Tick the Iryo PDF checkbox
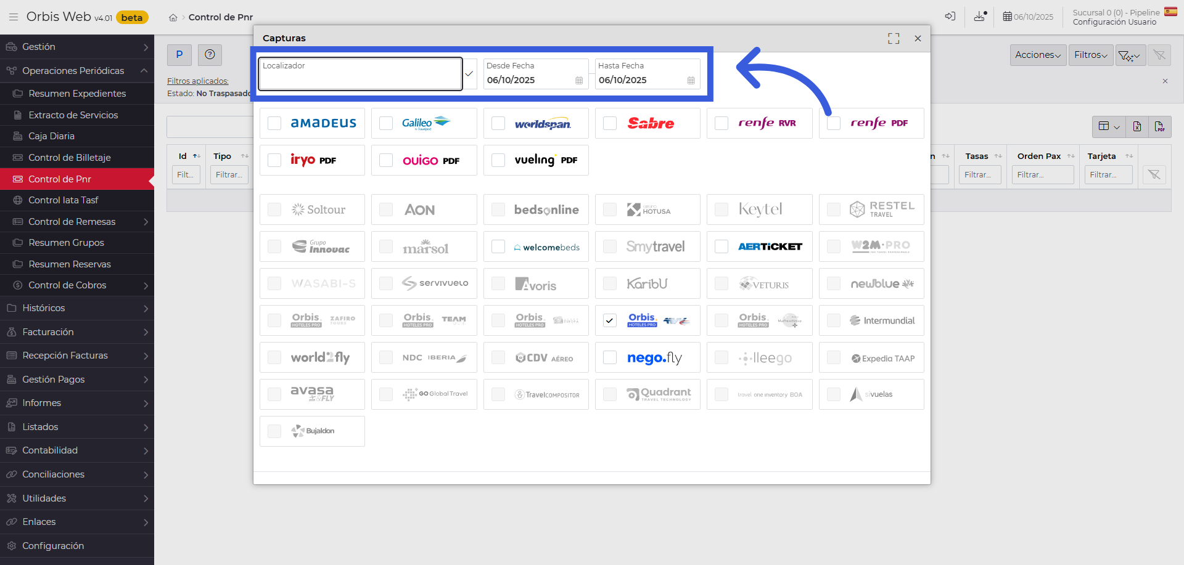 point(274,160)
